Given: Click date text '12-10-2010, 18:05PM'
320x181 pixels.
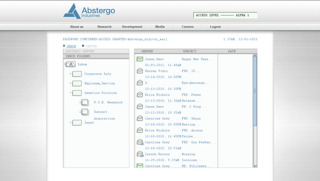Looking at the screenshot, I should [163, 124].
